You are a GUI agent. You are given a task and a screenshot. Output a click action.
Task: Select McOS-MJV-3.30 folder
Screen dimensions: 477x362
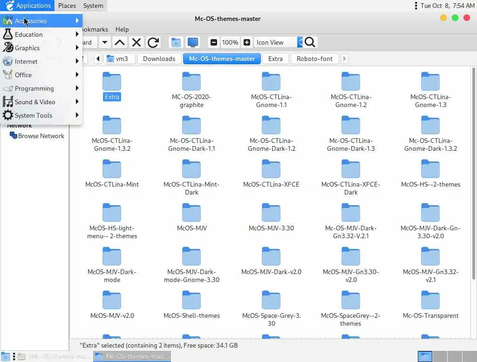[271, 213]
